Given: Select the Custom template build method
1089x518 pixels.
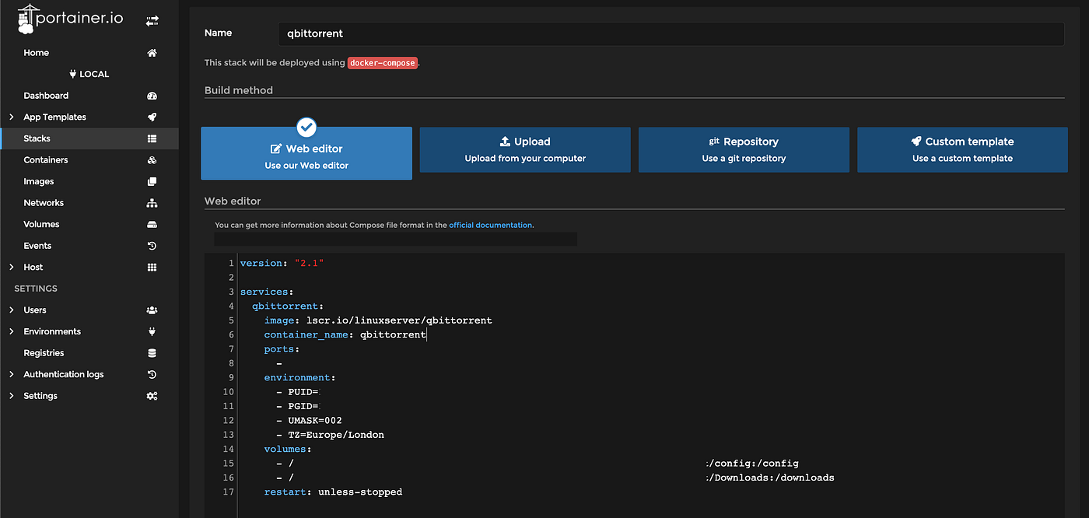Looking at the screenshot, I should pyautogui.click(x=962, y=149).
